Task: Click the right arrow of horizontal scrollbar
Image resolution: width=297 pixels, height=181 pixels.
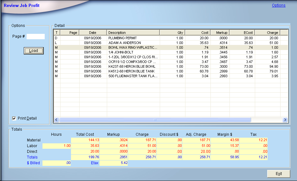Action: point(285,120)
